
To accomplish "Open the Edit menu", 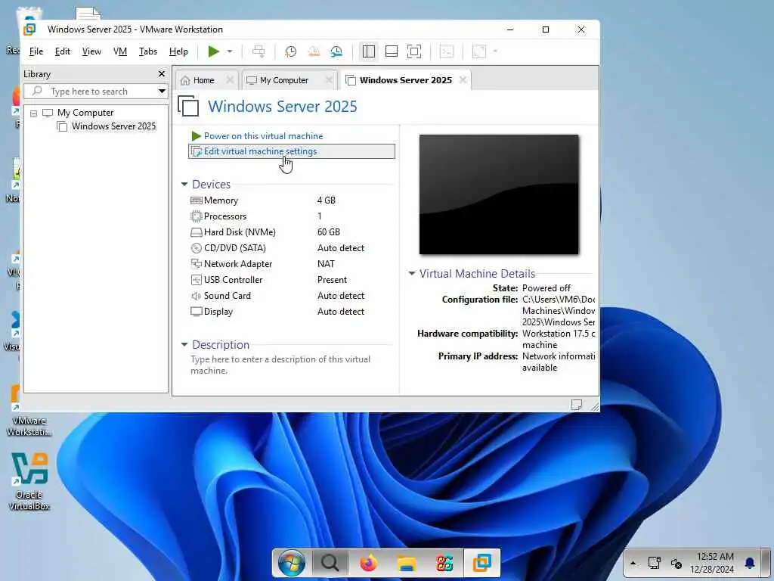I will pyautogui.click(x=62, y=51).
